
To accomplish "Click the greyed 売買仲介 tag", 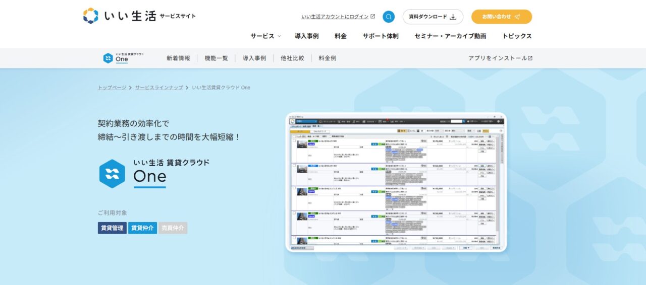I will [173, 228].
